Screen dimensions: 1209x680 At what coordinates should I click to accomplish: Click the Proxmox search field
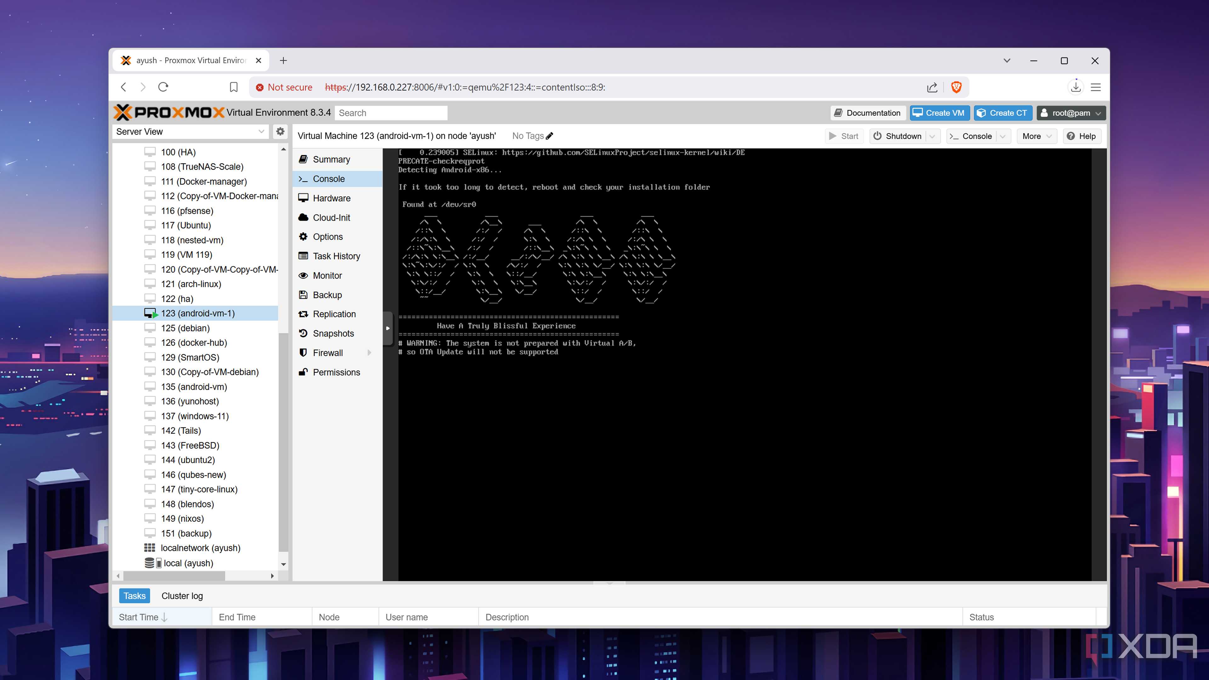pos(391,113)
